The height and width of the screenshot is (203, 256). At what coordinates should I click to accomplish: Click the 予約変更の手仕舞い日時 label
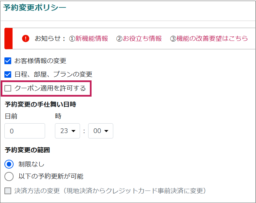point(40,104)
